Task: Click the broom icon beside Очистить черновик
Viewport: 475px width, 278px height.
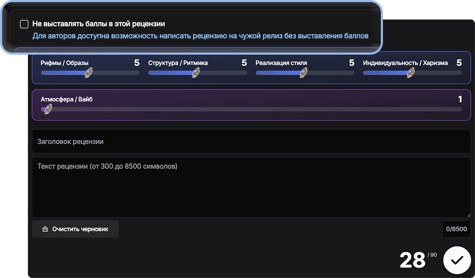Action: (45, 229)
